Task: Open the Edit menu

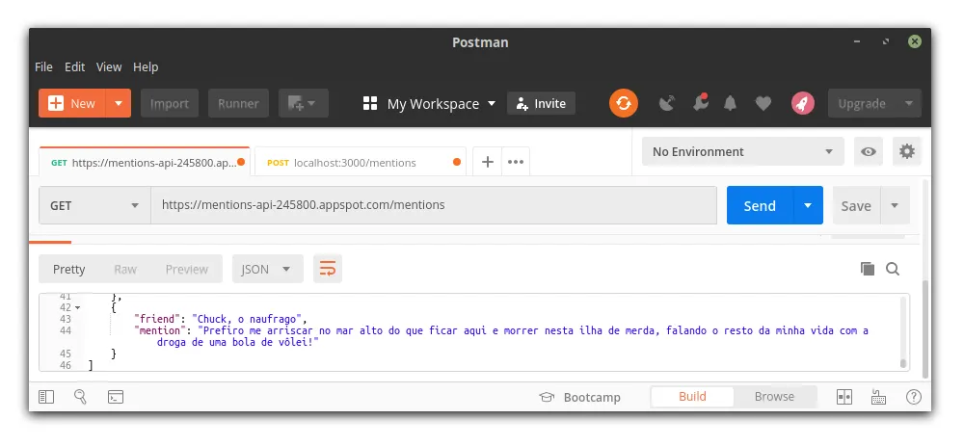Action: tap(74, 67)
